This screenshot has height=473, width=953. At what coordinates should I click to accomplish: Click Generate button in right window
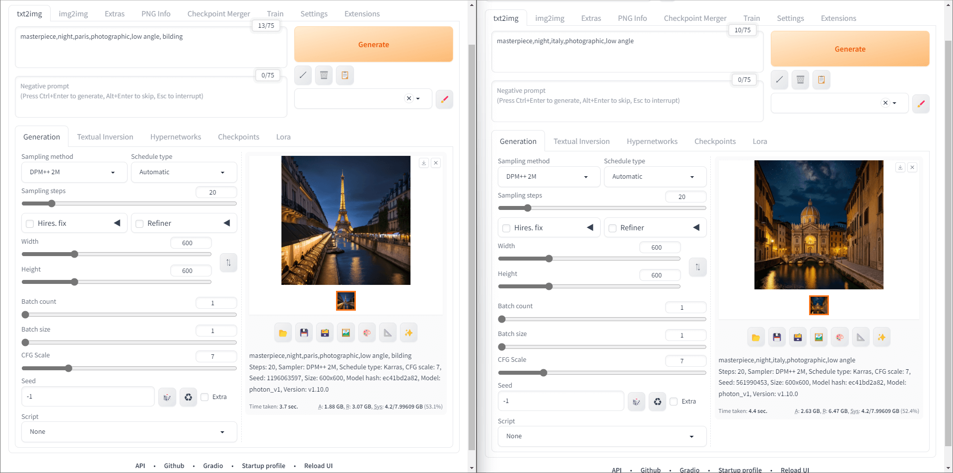click(850, 49)
